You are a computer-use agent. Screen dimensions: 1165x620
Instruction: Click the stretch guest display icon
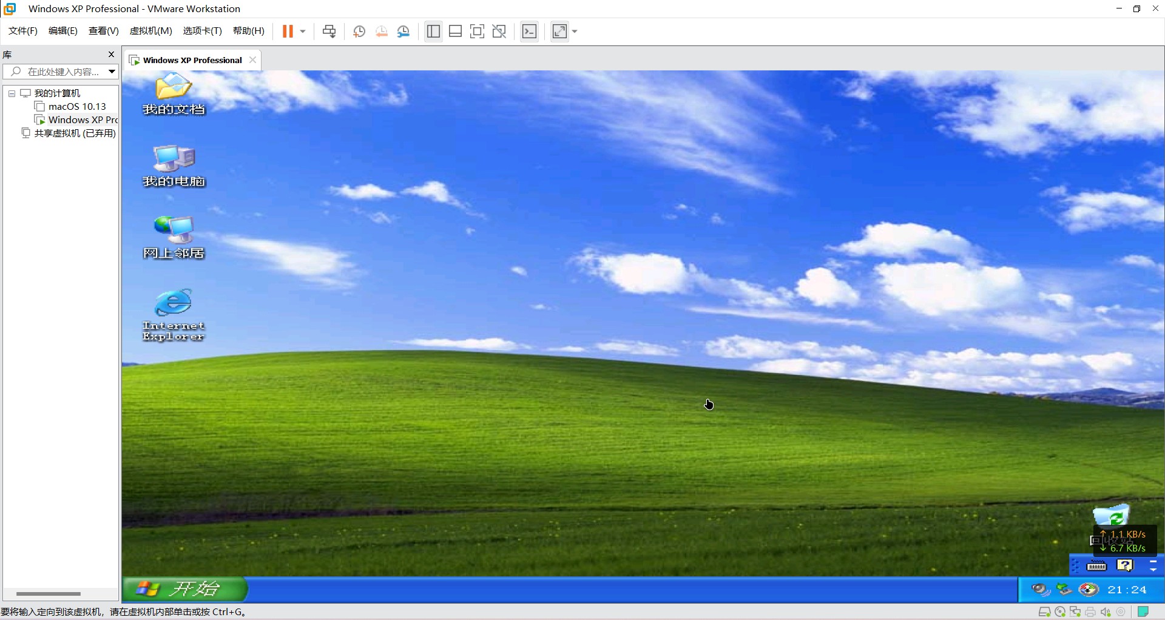point(559,32)
